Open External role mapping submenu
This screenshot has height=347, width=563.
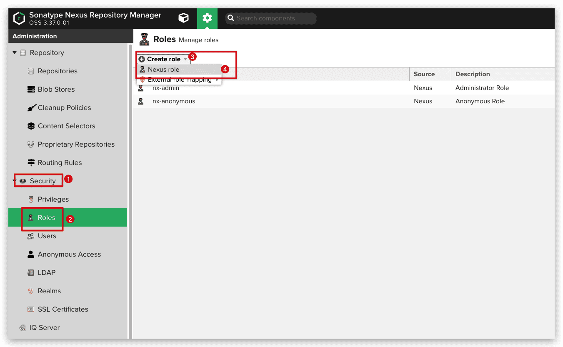pyautogui.click(x=180, y=80)
